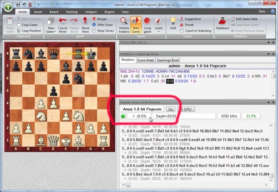Viewport: 278px width, 192px height.
Task: Offer Draw to the engine
Action: coord(103,25)
